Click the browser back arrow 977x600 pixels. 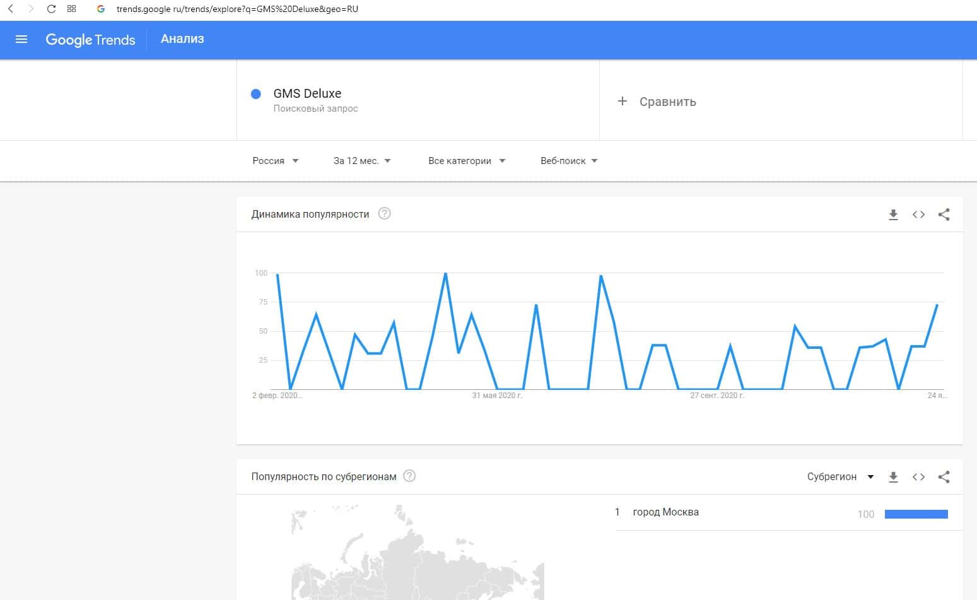click(11, 9)
